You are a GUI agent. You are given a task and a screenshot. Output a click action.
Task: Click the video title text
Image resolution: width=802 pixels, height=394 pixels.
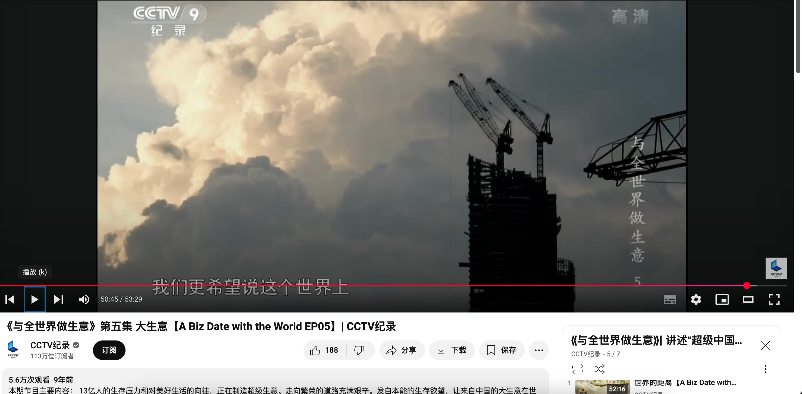tap(201, 326)
